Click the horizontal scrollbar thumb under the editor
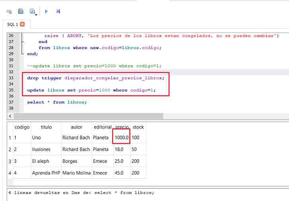The width and height of the screenshot is (289, 201). pos(88,116)
